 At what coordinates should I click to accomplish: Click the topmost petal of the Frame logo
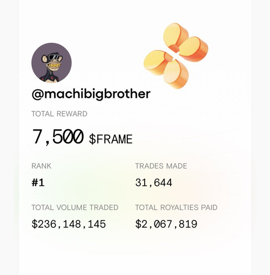177,35
